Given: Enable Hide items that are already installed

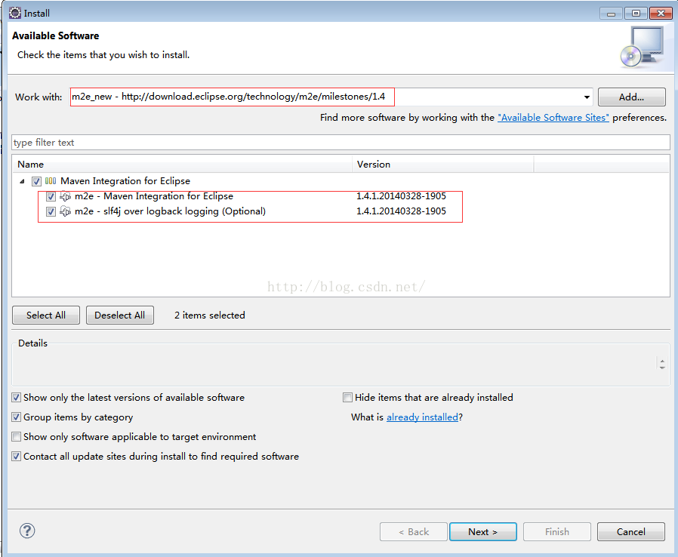Looking at the screenshot, I should coord(347,398).
